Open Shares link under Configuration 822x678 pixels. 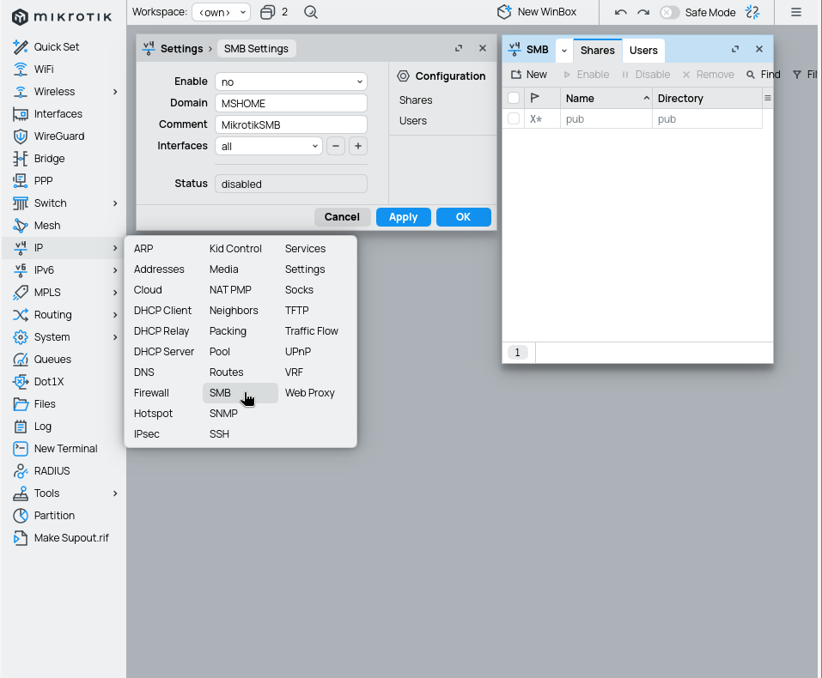(416, 100)
